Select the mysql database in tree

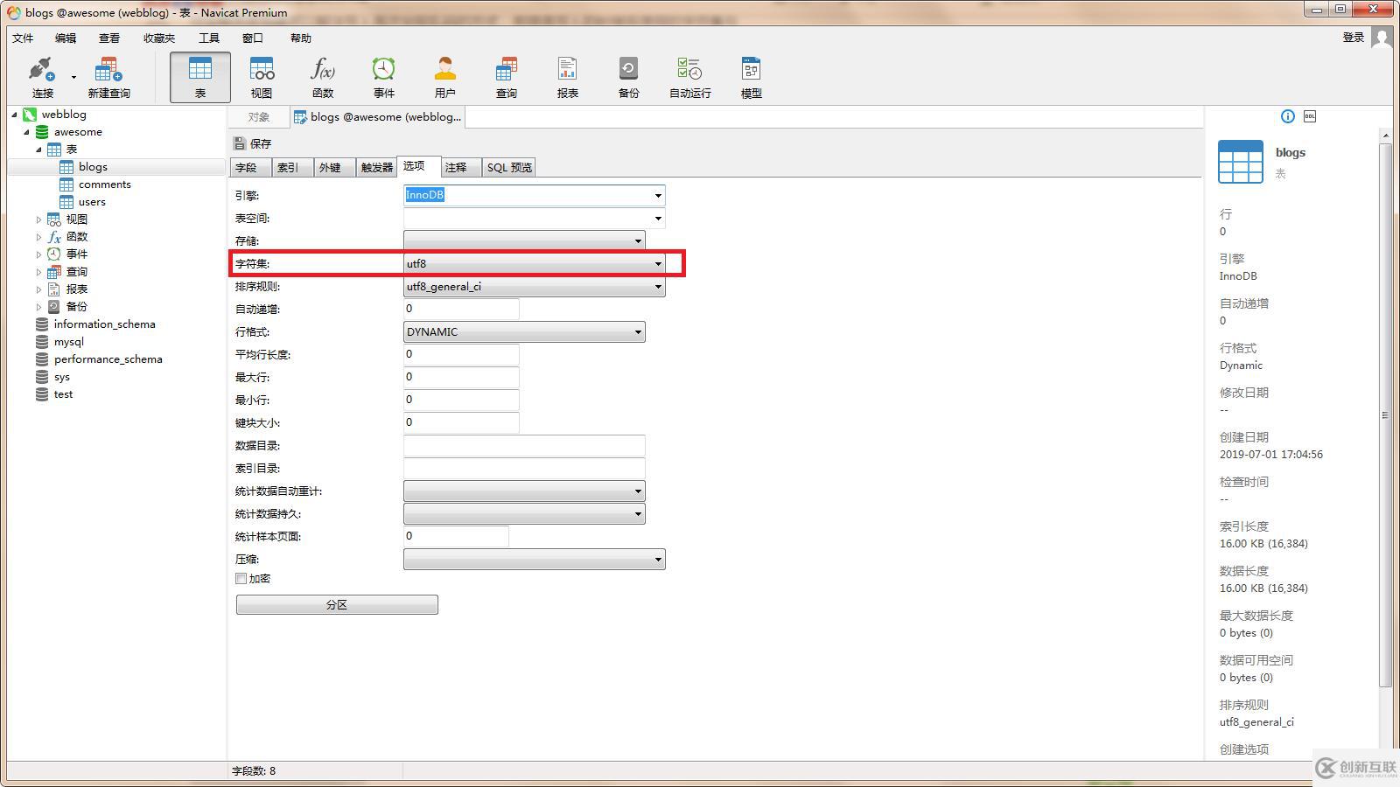pos(68,342)
